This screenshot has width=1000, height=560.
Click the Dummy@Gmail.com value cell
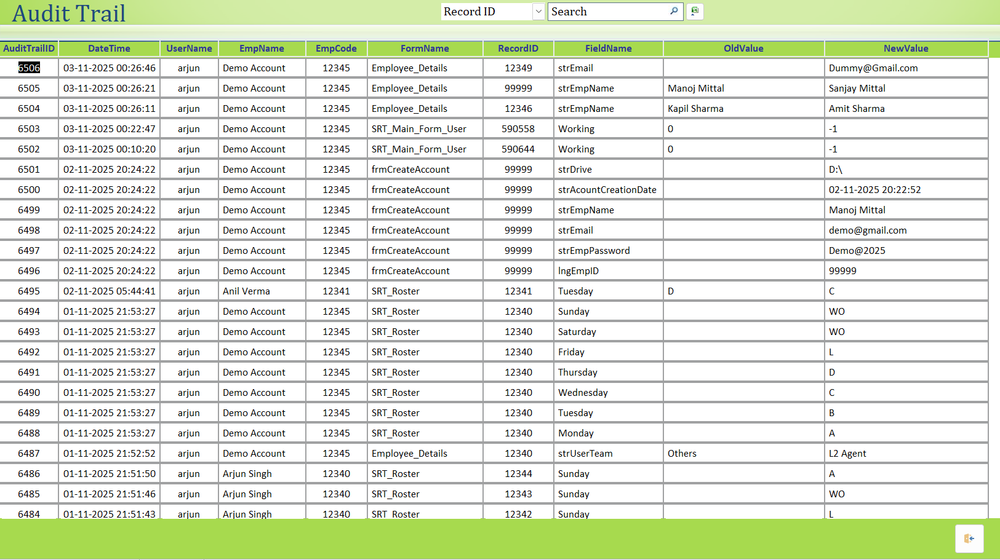coord(873,68)
